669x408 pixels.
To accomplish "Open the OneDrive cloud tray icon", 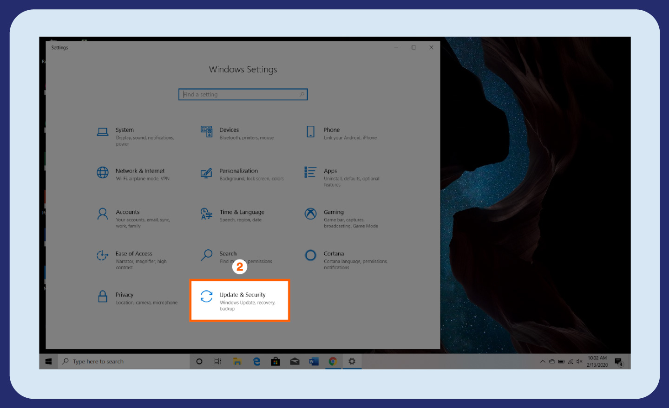I will (x=552, y=362).
